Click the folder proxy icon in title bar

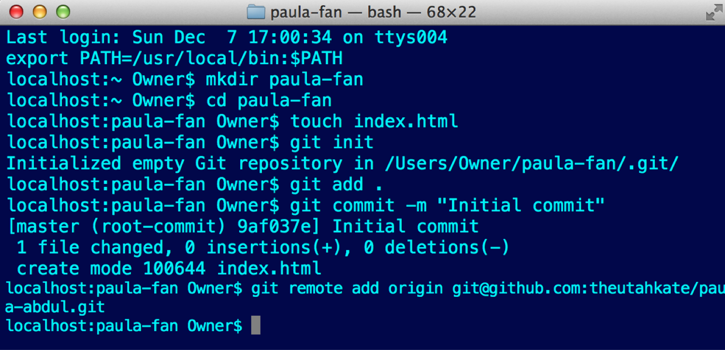[256, 12]
